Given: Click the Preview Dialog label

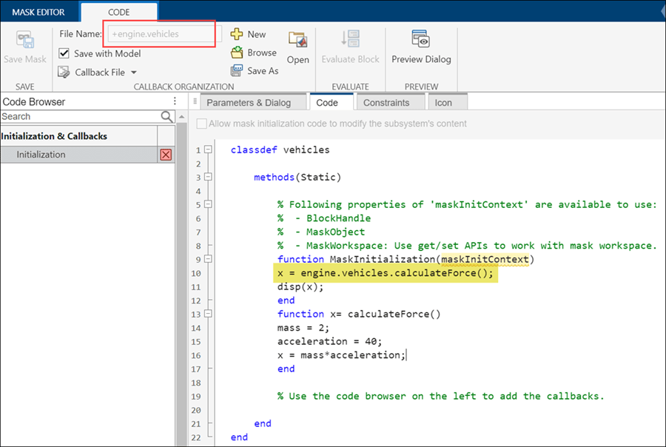Looking at the screenshot, I should click(x=421, y=59).
